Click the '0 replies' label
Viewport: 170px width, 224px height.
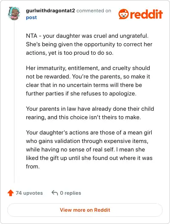(71, 193)
